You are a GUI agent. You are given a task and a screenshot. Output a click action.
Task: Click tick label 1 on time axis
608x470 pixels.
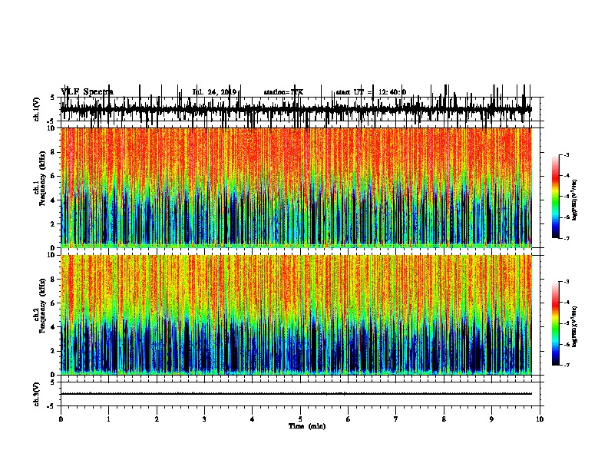coord(108,419)
